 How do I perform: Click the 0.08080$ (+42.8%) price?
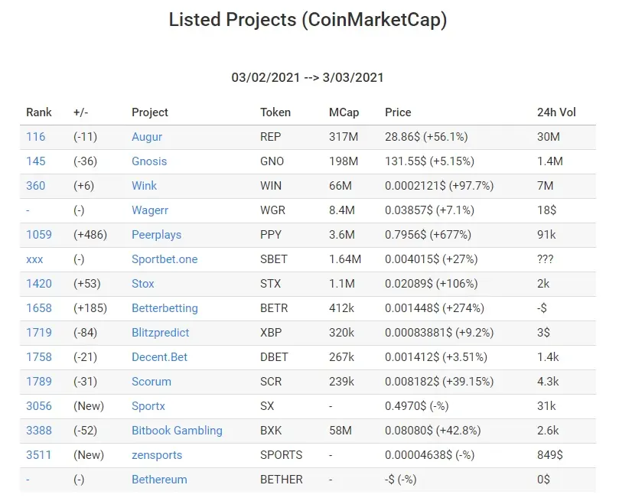433,431
